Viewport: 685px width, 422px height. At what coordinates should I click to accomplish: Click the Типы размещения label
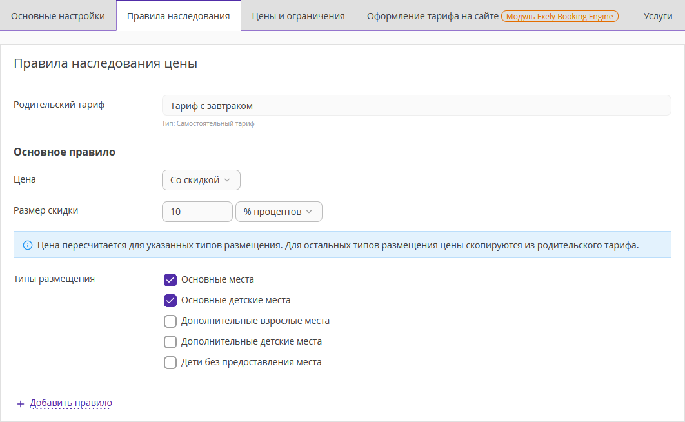coord(54,279)
